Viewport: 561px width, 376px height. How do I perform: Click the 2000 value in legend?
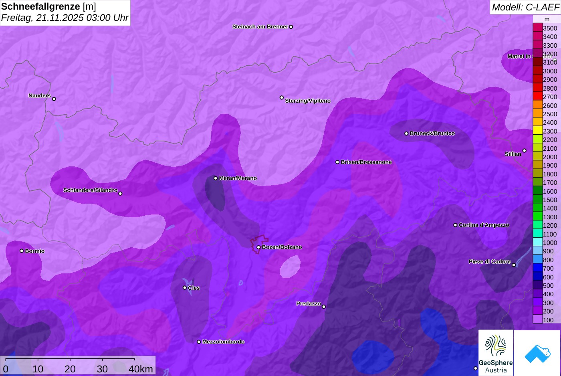click(550, 157)
